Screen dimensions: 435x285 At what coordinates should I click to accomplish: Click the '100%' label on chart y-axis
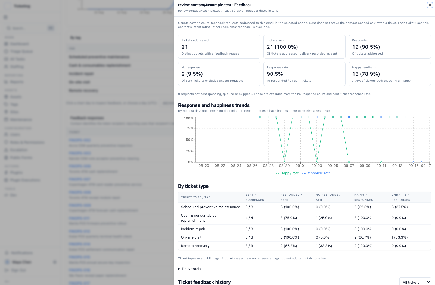[x=189, y=118]
